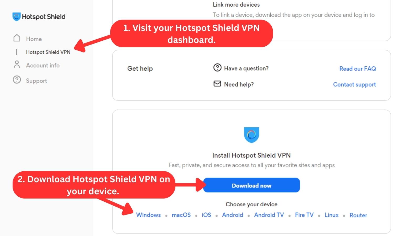This screenshot has height=236, width=420.
Task: Choose the Linux download link
Action: 332,215
